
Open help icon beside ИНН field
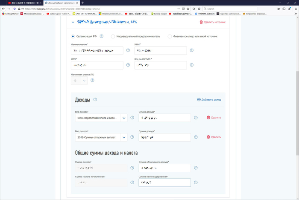pyautogui.click(x=192, y=50)
